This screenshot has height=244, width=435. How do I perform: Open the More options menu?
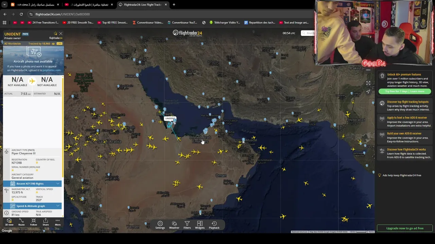58,222
